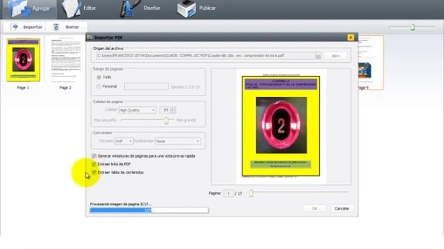Click the quality value stepper arrows
Viewport: 444px width, 249px height.
tap(173, 110)
